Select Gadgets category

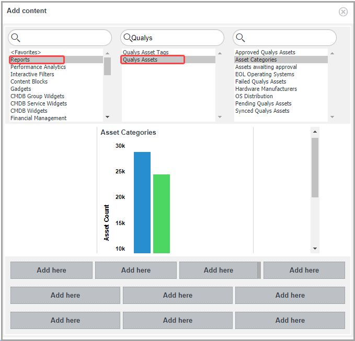click(56, 89)
